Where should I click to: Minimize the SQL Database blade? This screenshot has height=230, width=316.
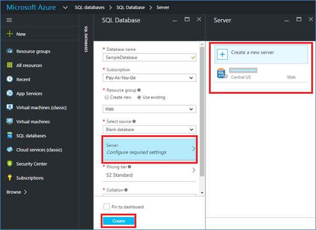coord(175,21)
